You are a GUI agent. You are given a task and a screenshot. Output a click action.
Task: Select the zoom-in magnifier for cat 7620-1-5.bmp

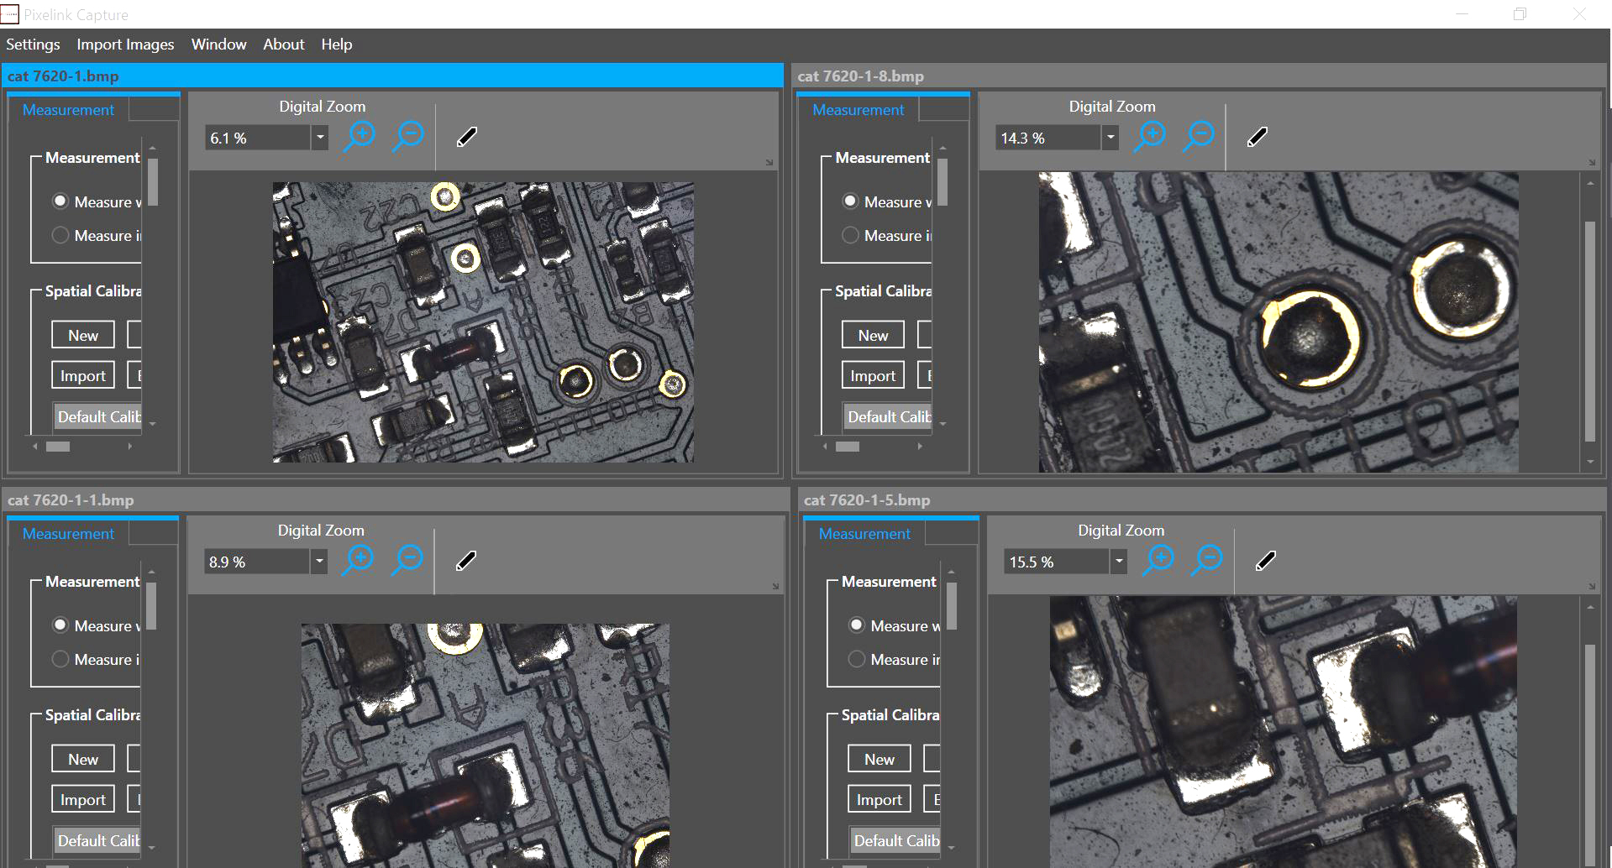(1159, 559)
